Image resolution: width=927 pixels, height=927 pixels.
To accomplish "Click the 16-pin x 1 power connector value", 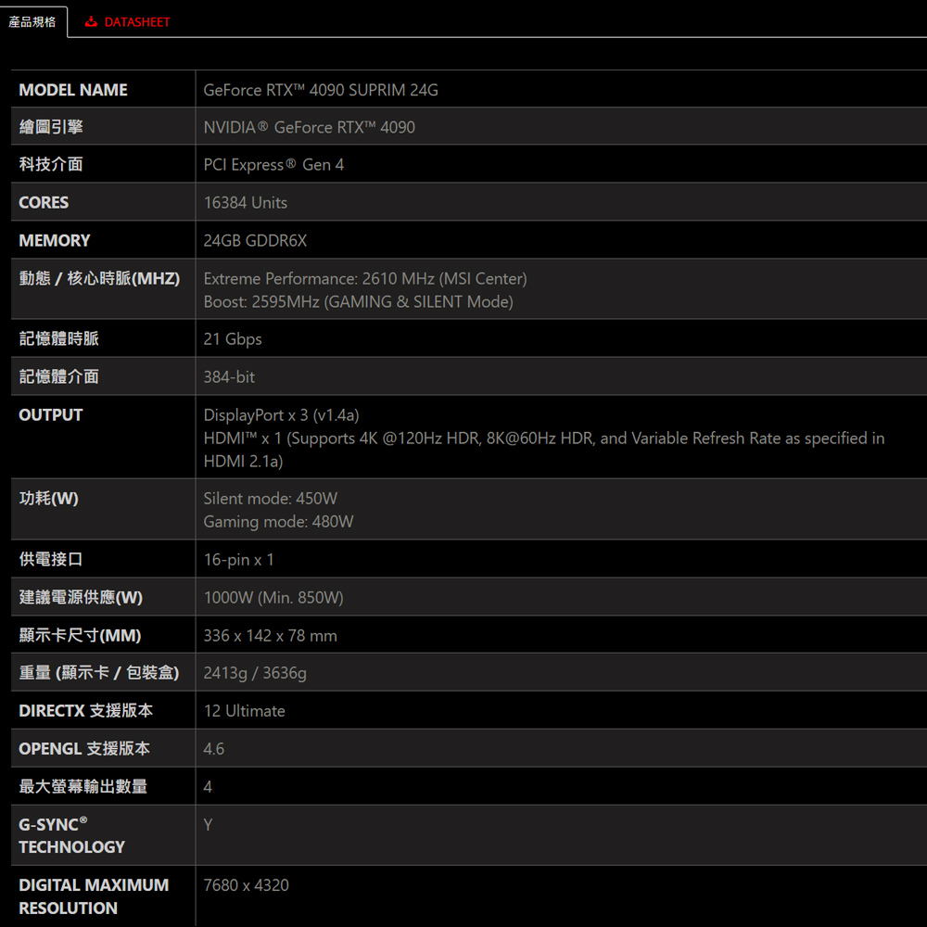I will (238, 560).
